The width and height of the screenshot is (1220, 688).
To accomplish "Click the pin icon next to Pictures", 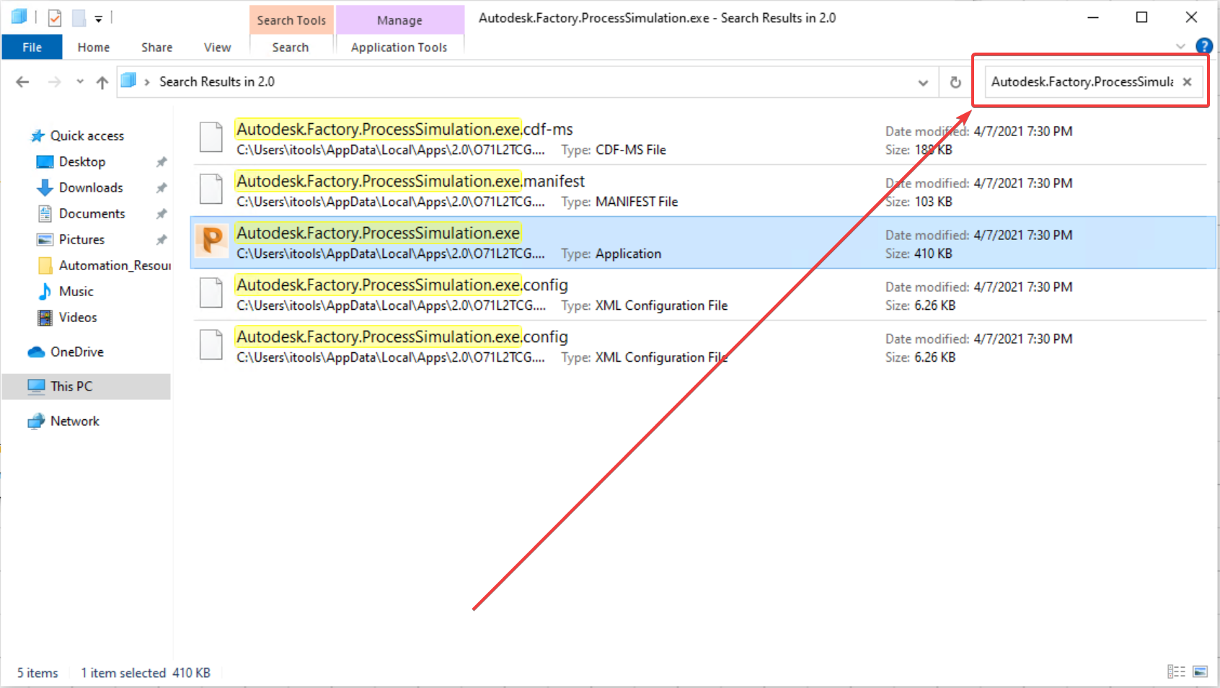I will coord(162,240).
